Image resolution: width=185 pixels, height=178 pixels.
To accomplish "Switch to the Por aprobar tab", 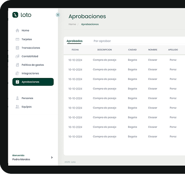I will [x=102, y=41].
